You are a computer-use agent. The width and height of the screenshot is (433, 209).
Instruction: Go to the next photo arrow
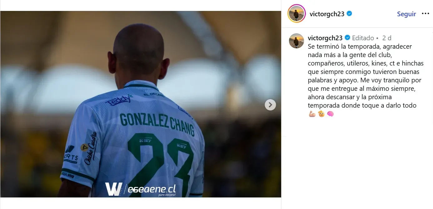(270, 105)
